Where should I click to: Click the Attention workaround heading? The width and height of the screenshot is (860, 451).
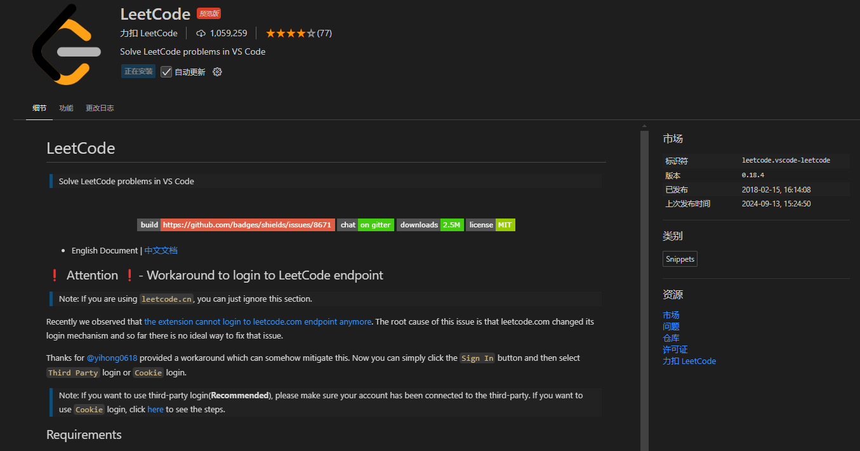[215, 275]
